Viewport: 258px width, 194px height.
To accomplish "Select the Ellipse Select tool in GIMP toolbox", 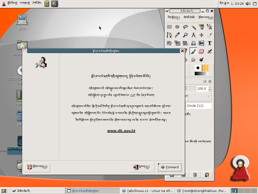I will [x=177, y=27].
